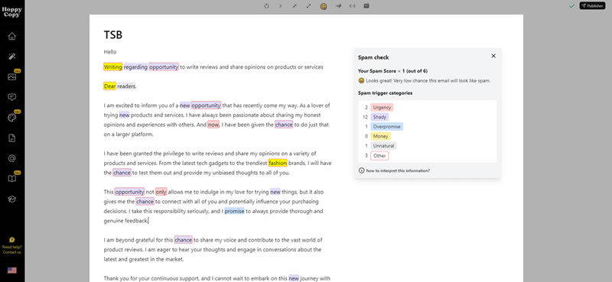Open the paint palette branding icon

12,118
